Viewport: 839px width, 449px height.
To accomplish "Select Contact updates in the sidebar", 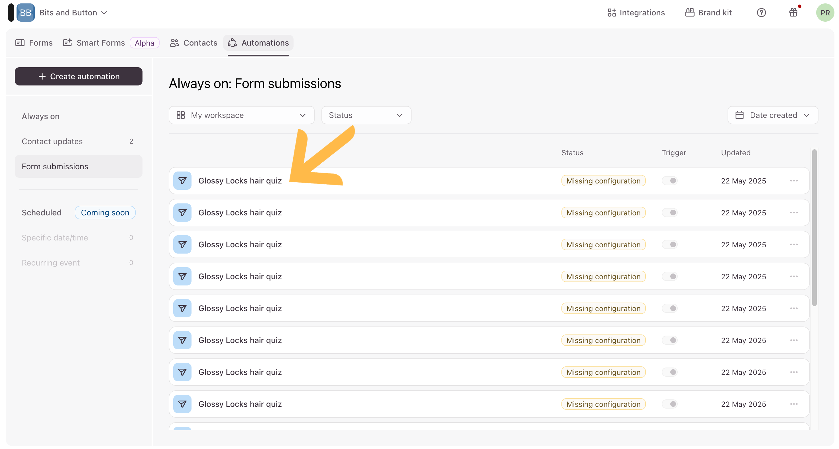I will (x=52, y=141).
